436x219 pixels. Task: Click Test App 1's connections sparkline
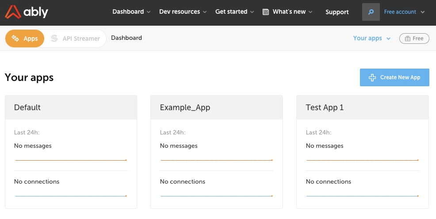[x=363, y=196]
